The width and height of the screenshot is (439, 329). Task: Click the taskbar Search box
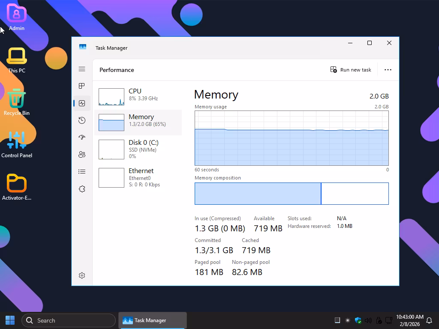coord(69,320)
